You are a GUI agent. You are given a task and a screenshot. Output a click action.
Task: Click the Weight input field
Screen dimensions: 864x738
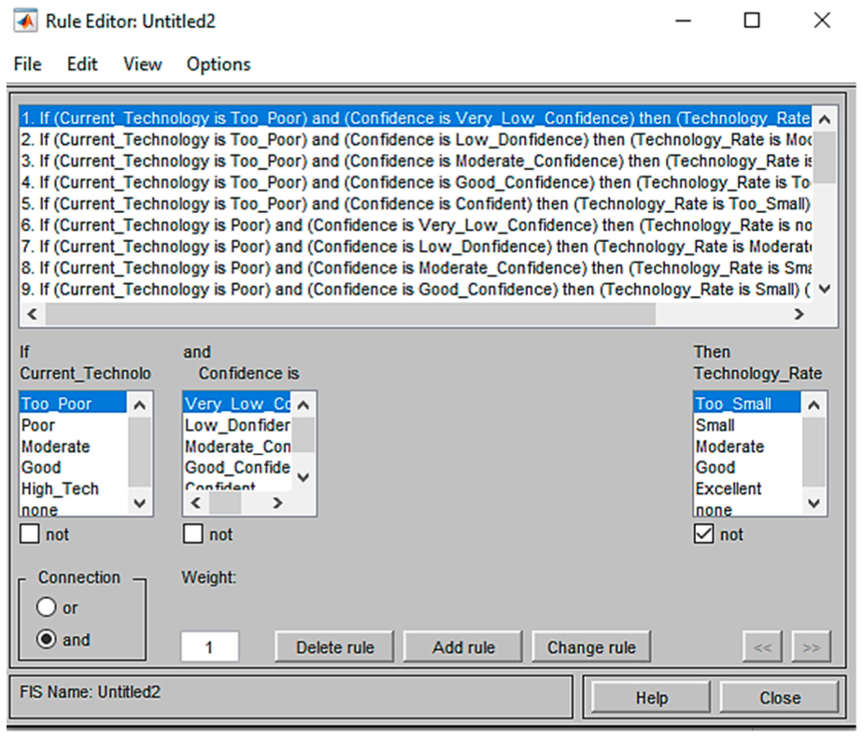coord(209,647)
